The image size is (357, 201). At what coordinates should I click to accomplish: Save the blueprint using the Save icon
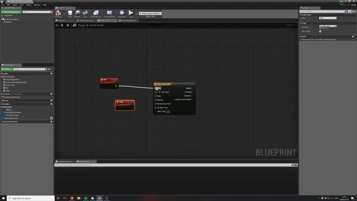coord(70,13)
